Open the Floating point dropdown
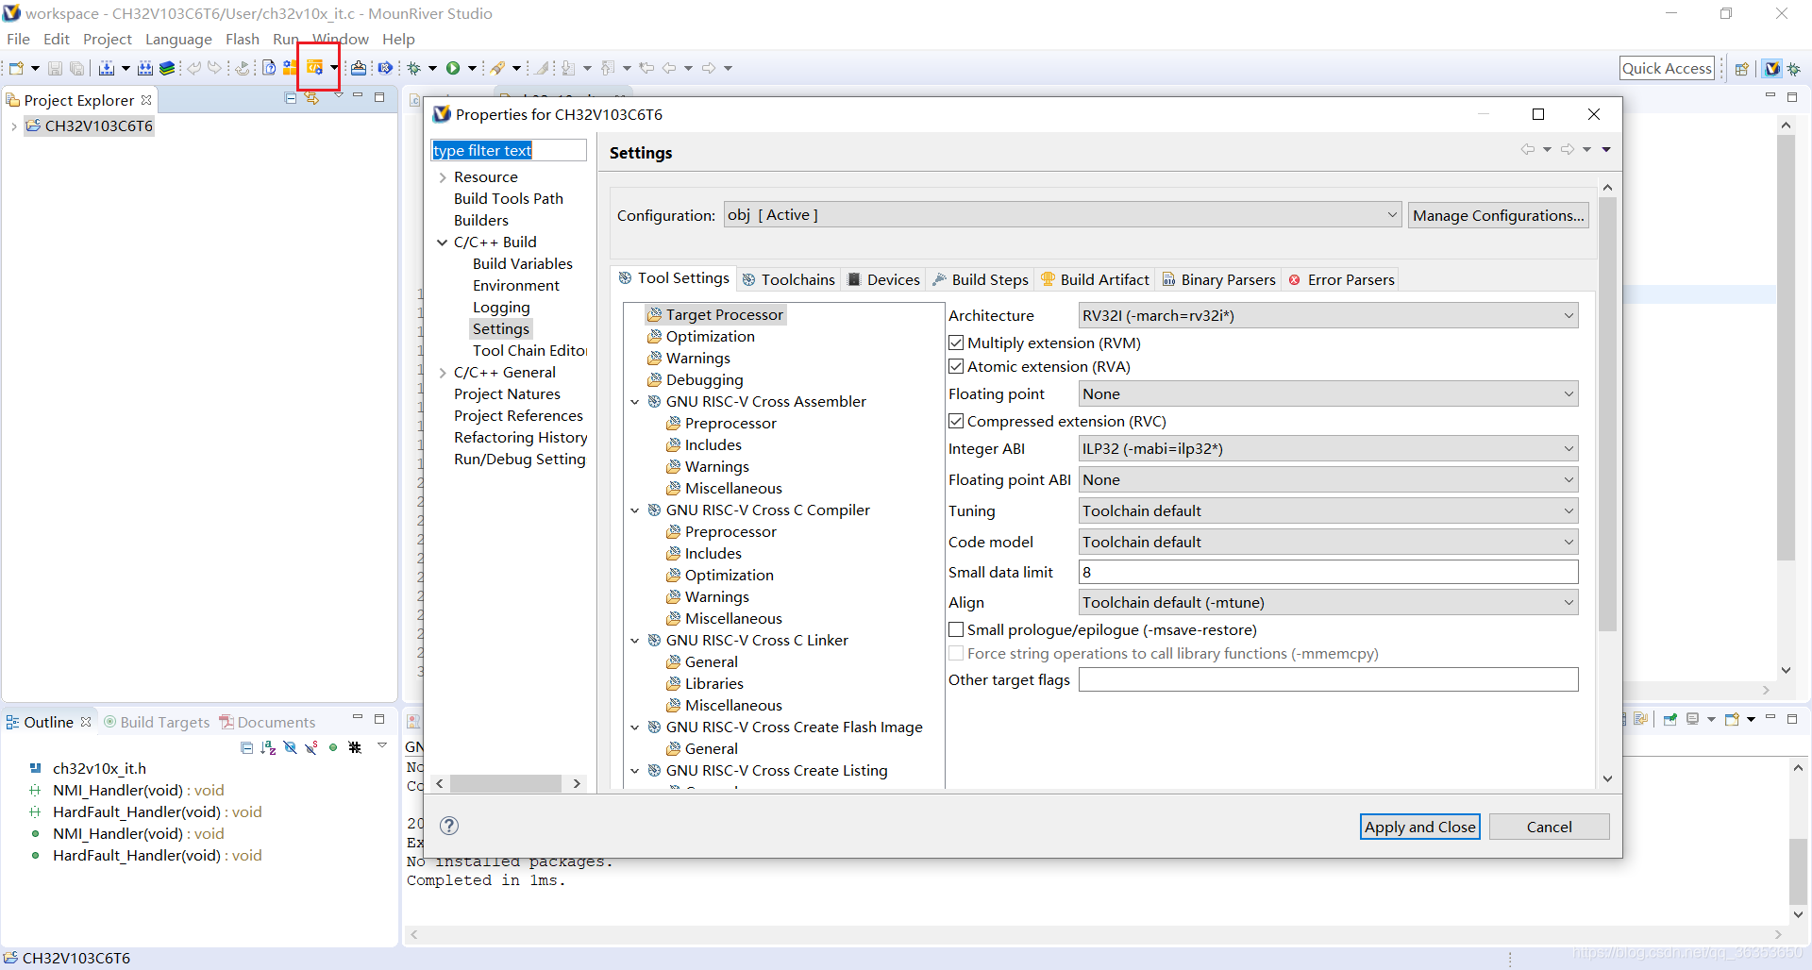1812x970 pixels. 1328,393
